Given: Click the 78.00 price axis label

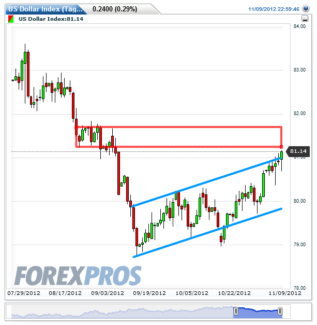Looking at the screenshot, I should pyautogui.click(x=299, y=288).
